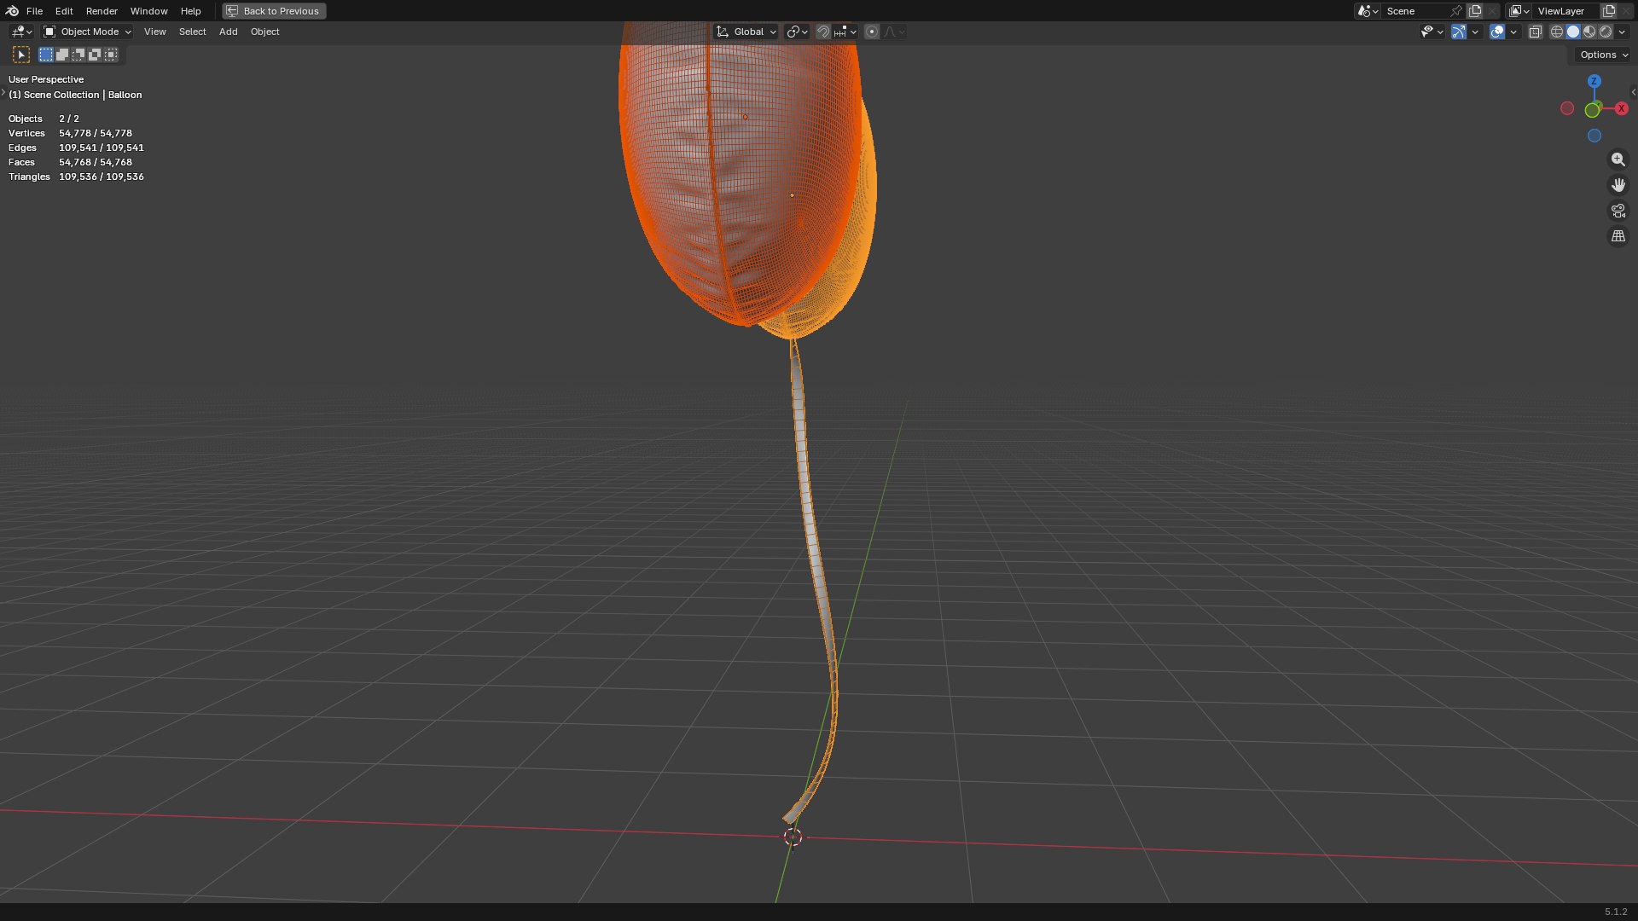Open the Object Mode dropdown
This screenshot has width=1638, height=921.
pos(87,32)
